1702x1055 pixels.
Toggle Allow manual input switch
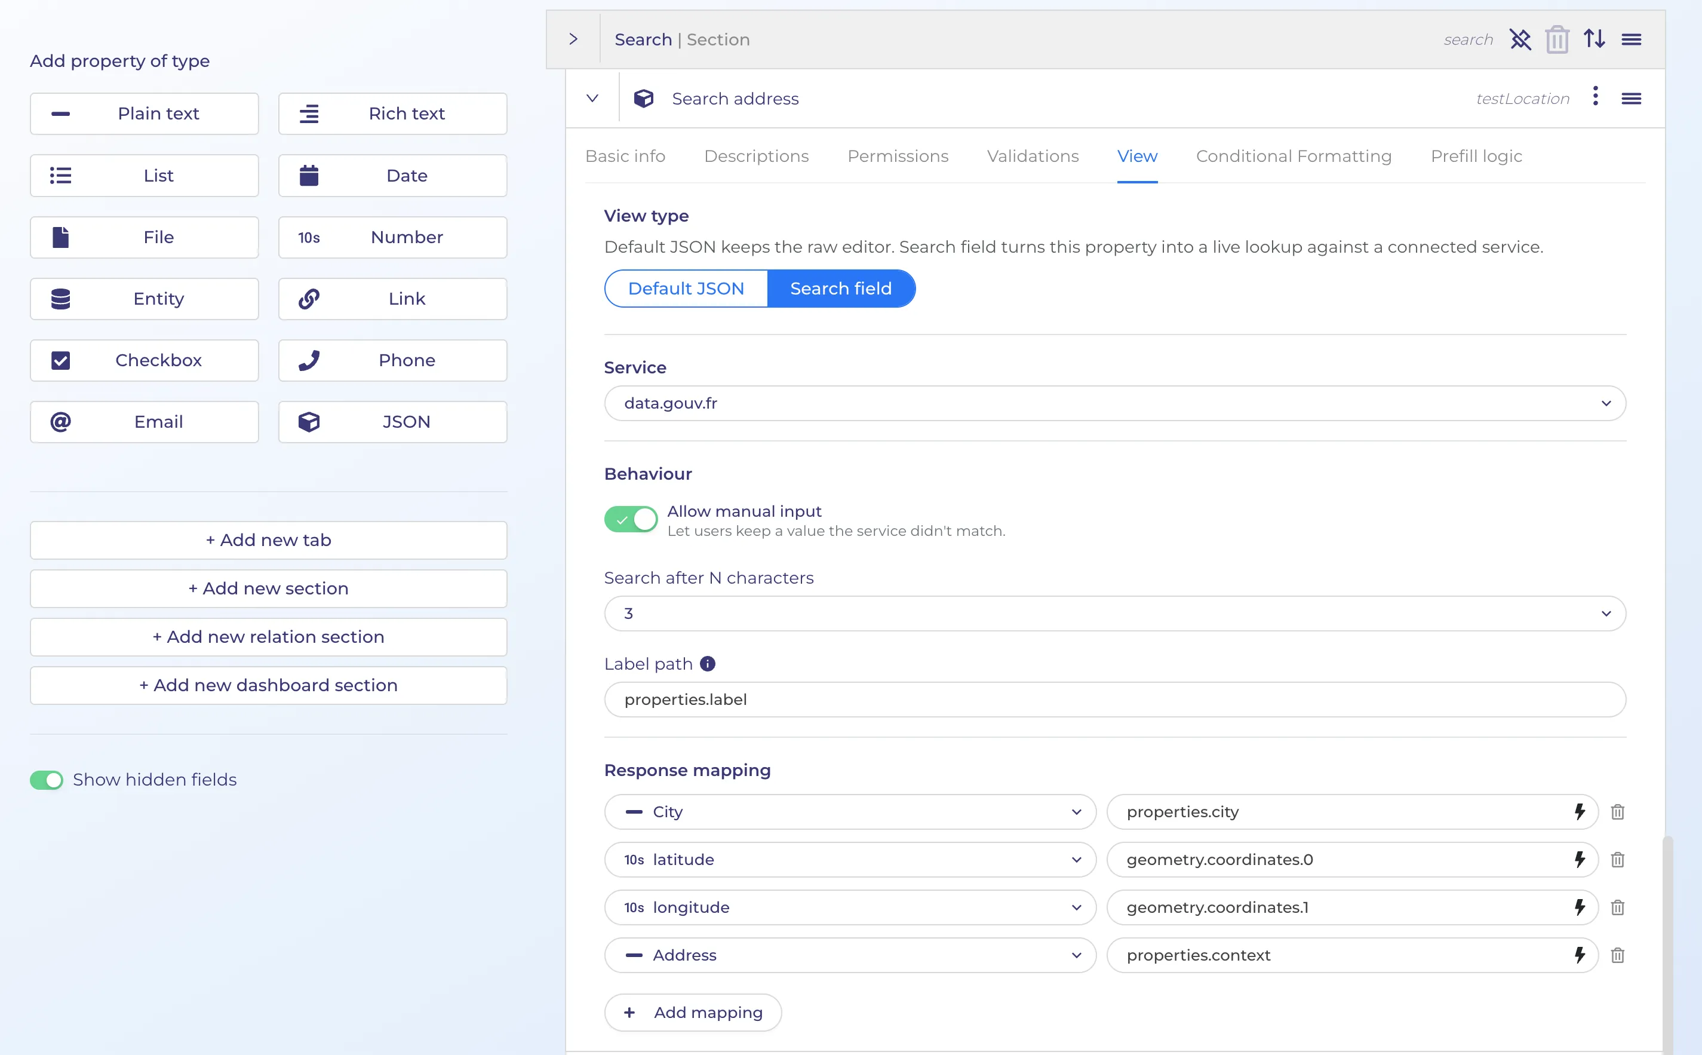click(631, 519)
